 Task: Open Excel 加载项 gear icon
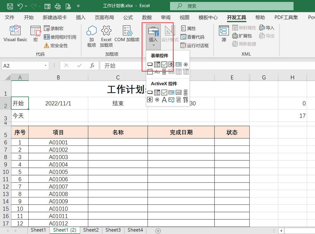pyautogui.click(x=106, y=36)
